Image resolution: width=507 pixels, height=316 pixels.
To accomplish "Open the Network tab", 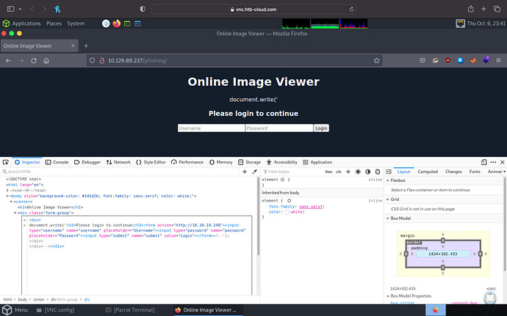I will coord(118,162).
